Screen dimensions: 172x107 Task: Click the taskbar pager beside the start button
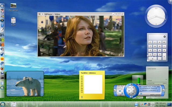(x=8, y=104)
